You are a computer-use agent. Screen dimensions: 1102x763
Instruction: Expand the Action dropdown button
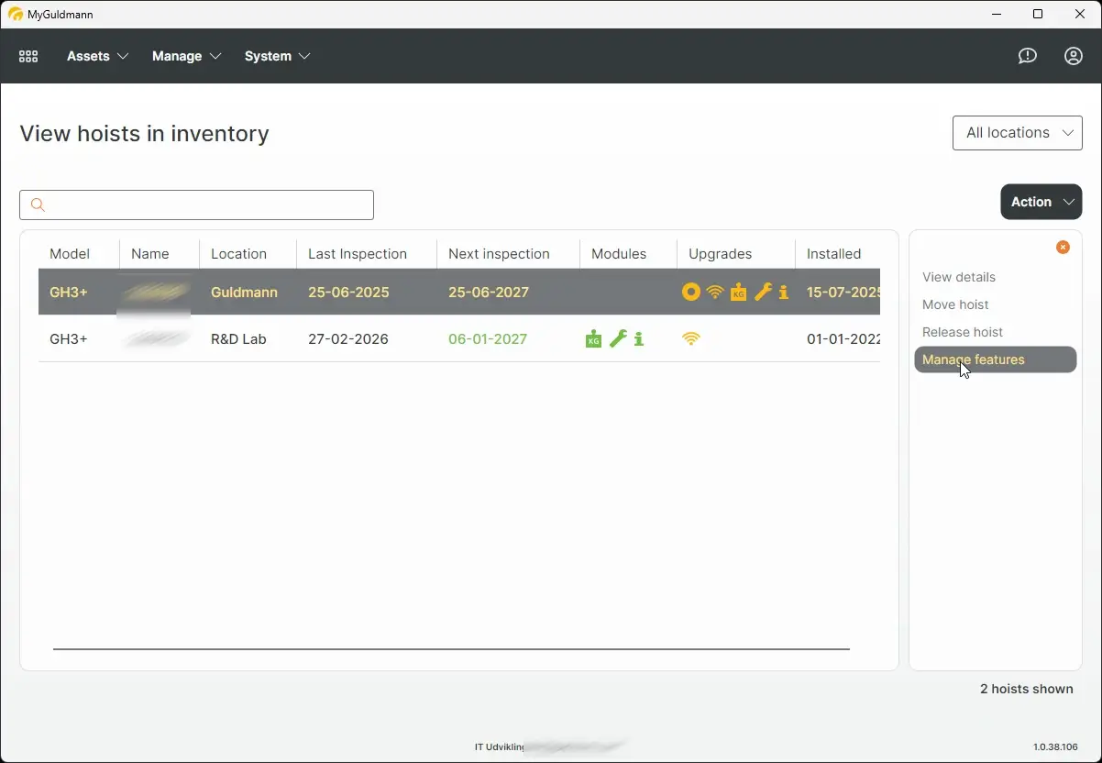coord(1041,202)
